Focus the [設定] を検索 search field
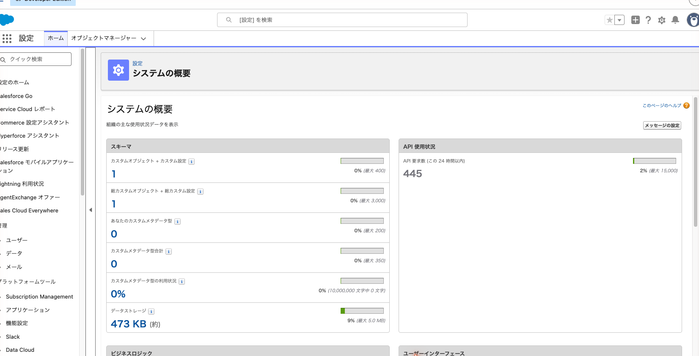Screen dimensions: 699x356 (x=342, y=20)
